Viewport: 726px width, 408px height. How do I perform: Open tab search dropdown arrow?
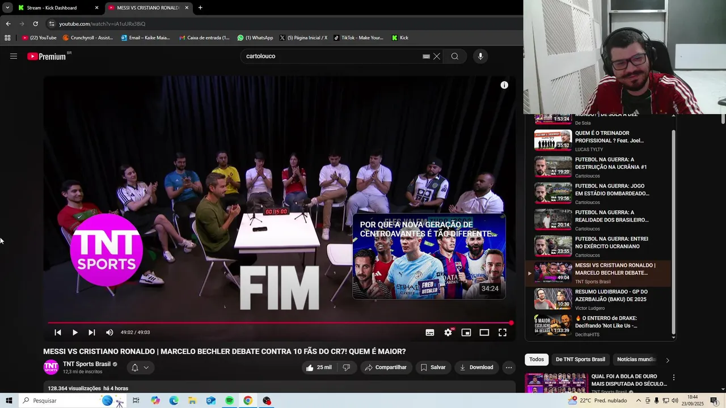click(7, 8)
